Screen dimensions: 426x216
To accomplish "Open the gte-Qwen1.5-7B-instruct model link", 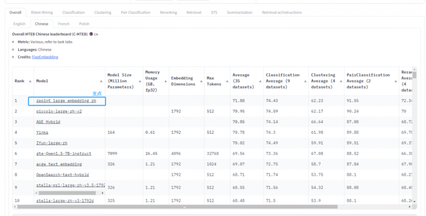I will (x=65, y=153).
